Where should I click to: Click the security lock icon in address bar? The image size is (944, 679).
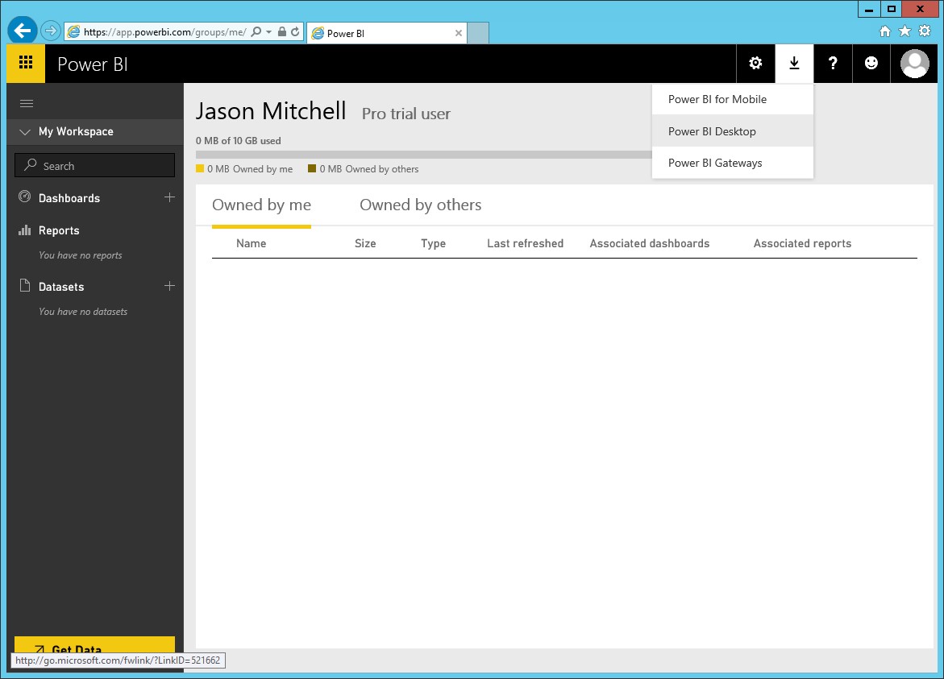(x=282, y=32)
